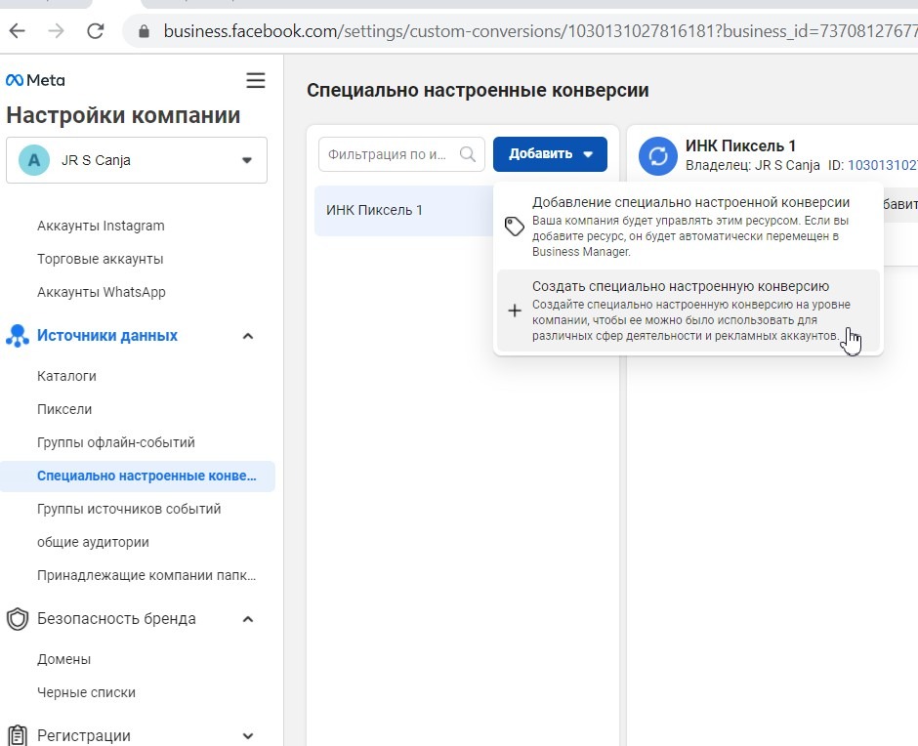Click the filter by name input field
Image resolution: width=918 pixels, height=746 pixels.
[401, 154]
